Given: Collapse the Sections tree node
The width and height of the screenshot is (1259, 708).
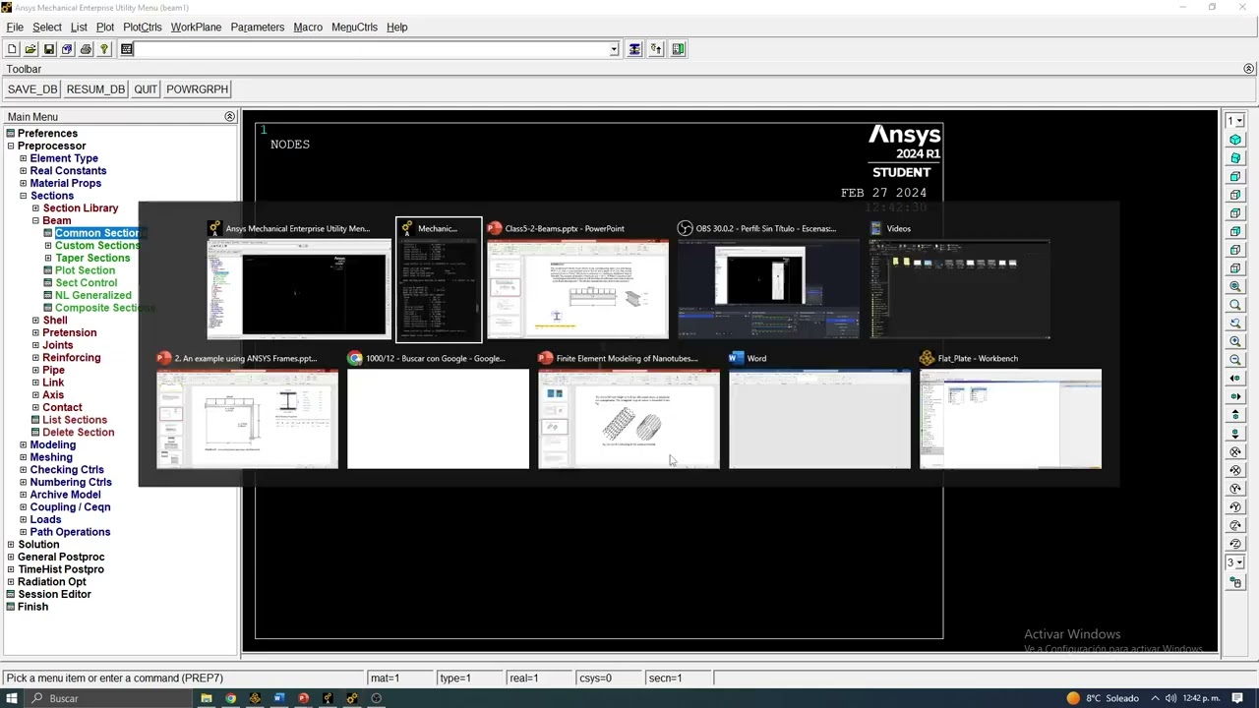Looking at the screenshot, I should 24,196.
